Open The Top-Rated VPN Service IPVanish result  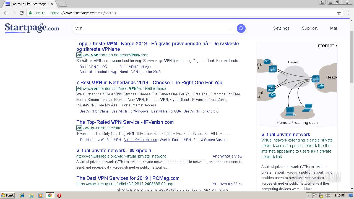pos(125,122)
